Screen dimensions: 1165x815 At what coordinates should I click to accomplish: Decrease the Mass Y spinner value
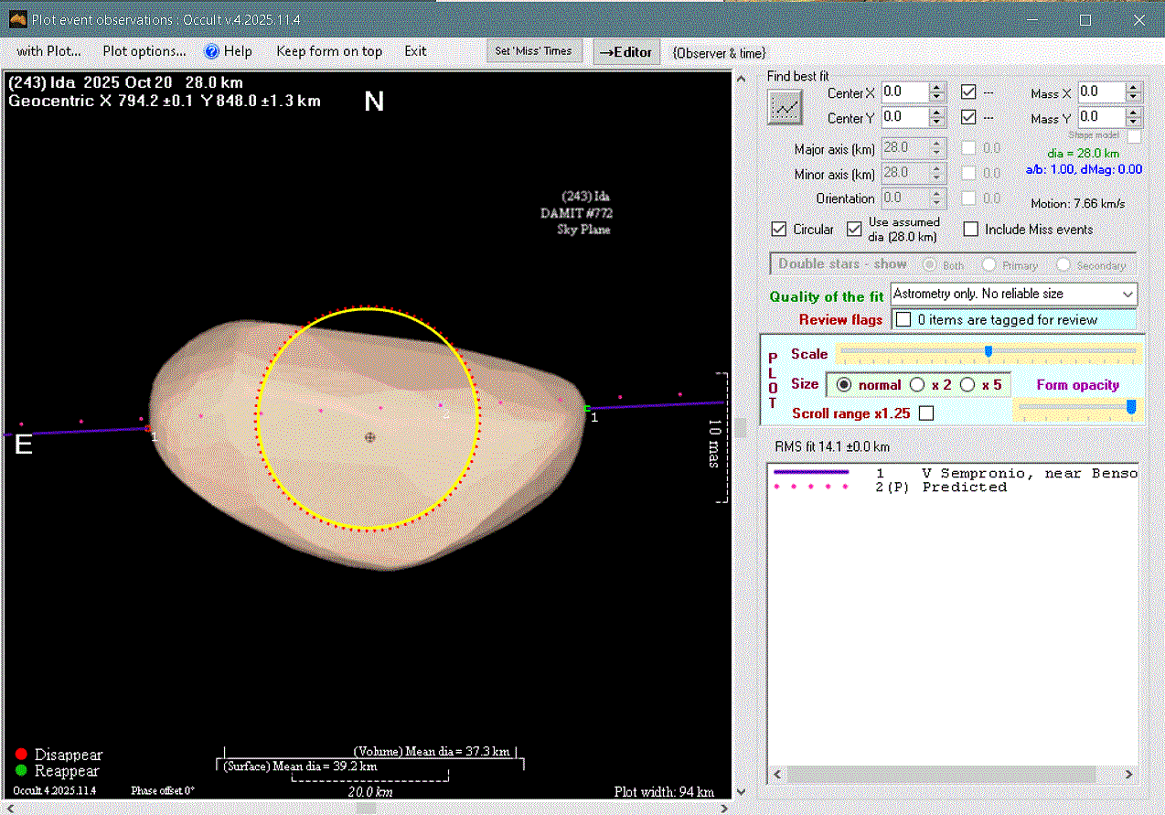click(1134, 122)
